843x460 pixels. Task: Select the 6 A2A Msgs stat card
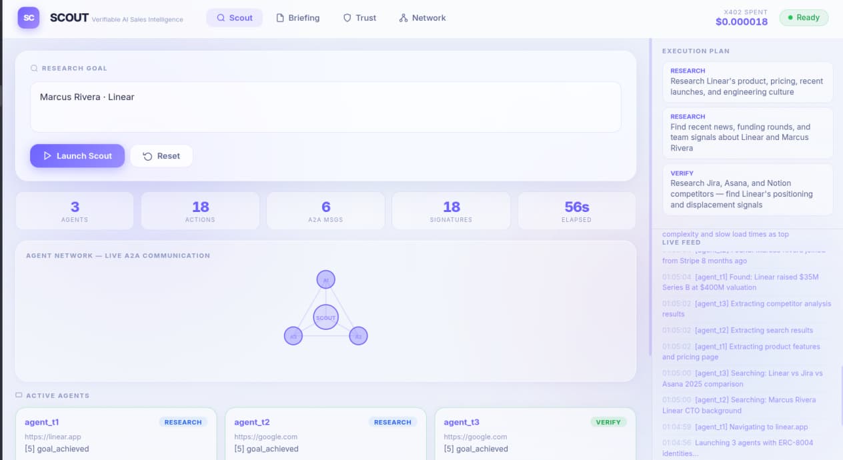[x=325, y=211]
